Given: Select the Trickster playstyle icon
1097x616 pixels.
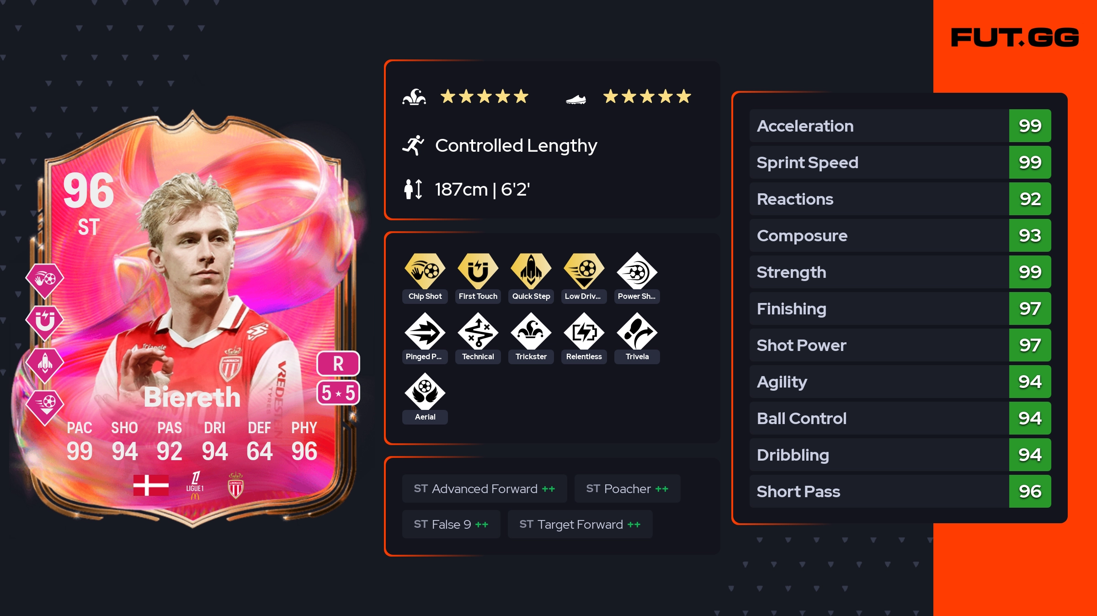Looking at the screenshot, I should [x=531, y=332].
